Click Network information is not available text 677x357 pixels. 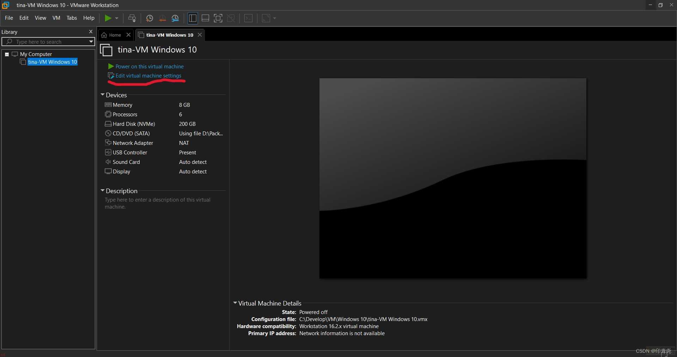click(x=342, y=333)
